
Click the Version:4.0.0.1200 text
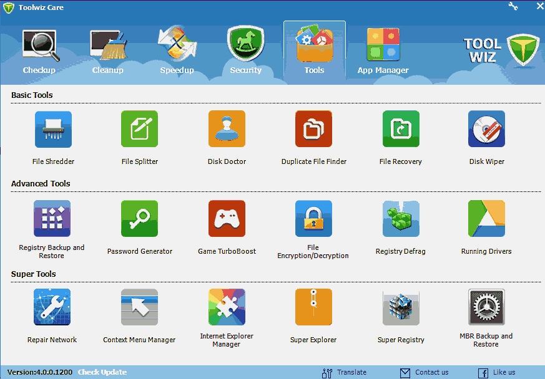pyautogui.click(x=39, y=372)
